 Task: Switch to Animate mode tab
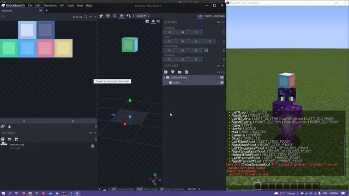219,16
